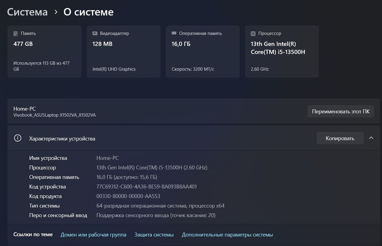Screen dimensions: 382x246
Task: Click the Видеоадаптер graphics card icon
Action: tap(95, 33)
